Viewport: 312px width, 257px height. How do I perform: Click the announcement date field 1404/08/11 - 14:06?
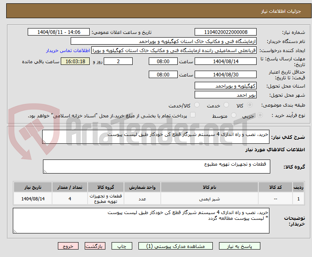point(59,32)
